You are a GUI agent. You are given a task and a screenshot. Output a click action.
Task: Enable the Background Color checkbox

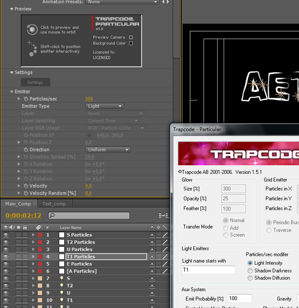point(131,43)
